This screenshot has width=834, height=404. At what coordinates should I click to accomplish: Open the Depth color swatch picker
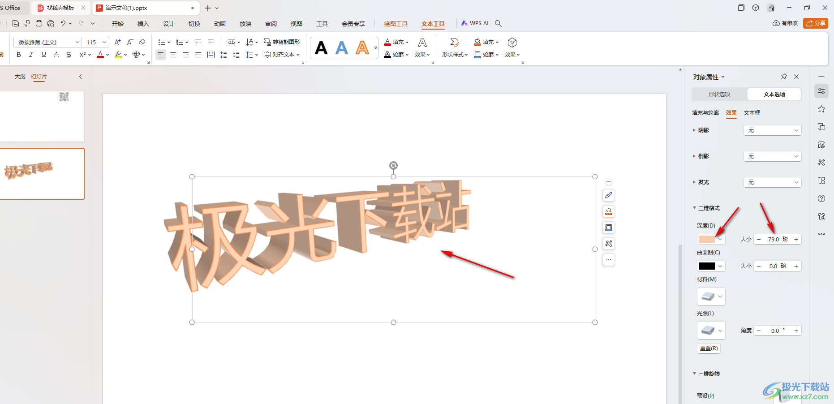pyautogui.click(x=711, y=239)
